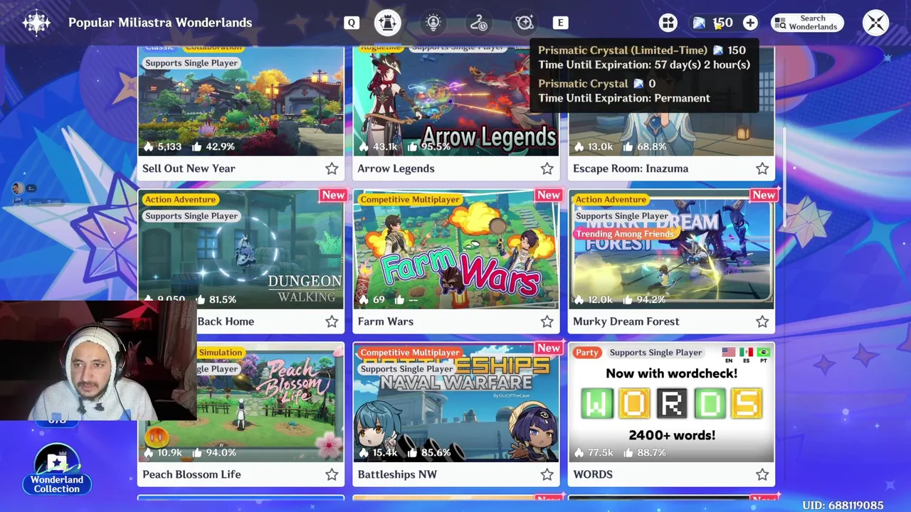Image resolution: width=911 pixels, height=512 pixels.
Task: Open the four-square grid menu icon
Action: point(668,23)
